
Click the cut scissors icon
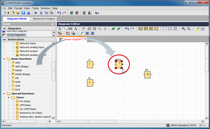41,13
